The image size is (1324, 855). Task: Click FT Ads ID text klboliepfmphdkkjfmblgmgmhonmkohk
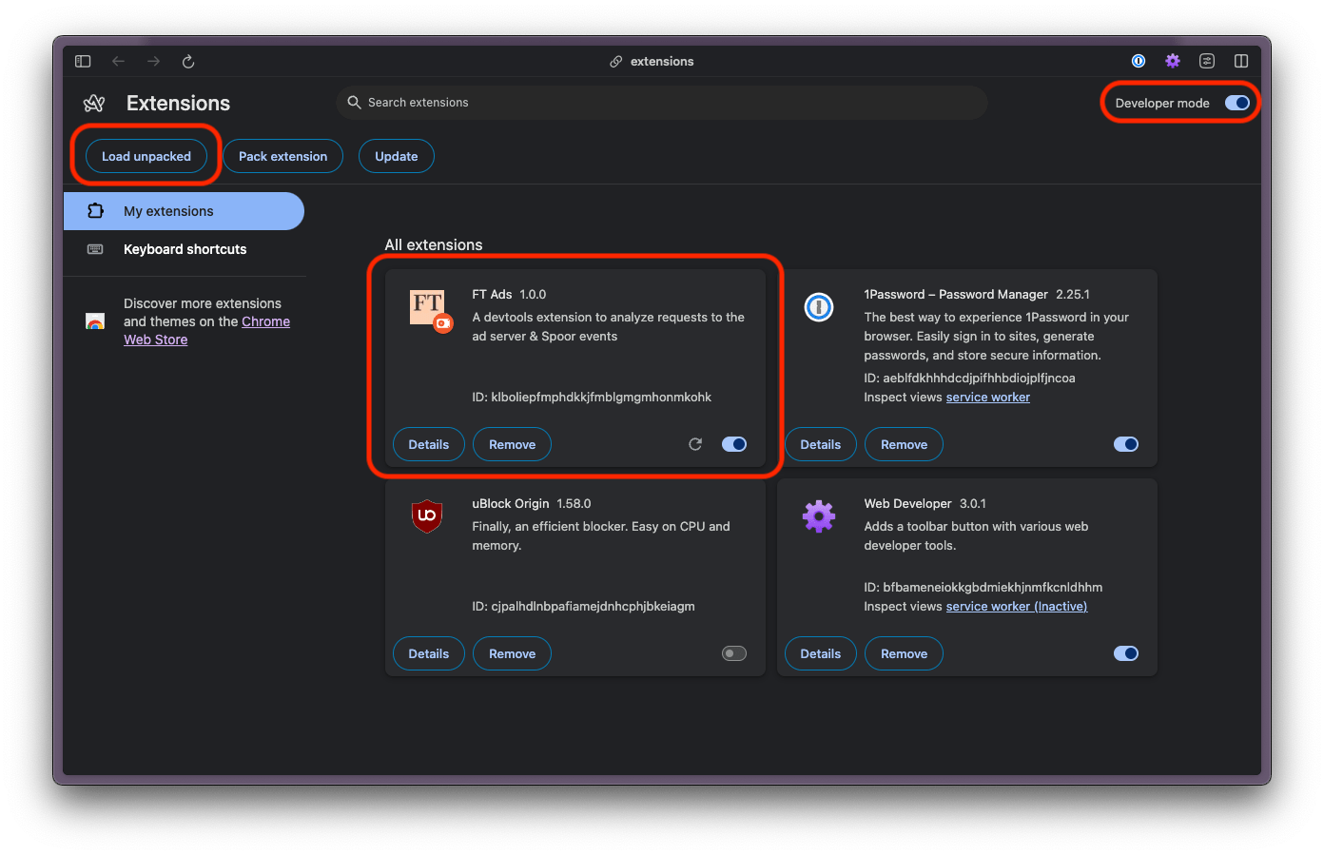601,397
